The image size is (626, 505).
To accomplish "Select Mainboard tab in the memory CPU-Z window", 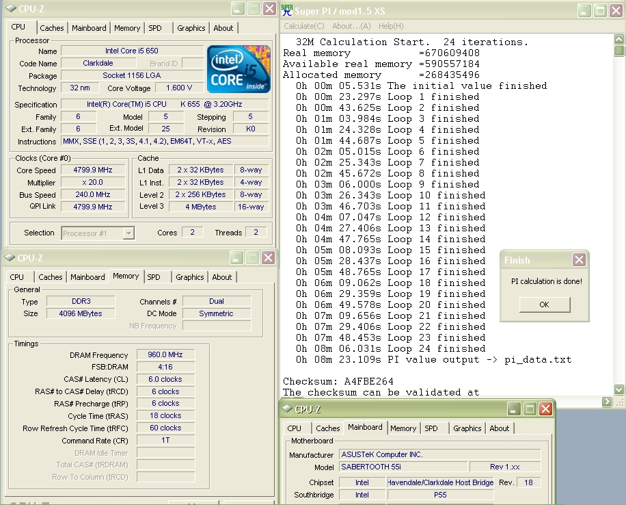I will coord(87,277).
